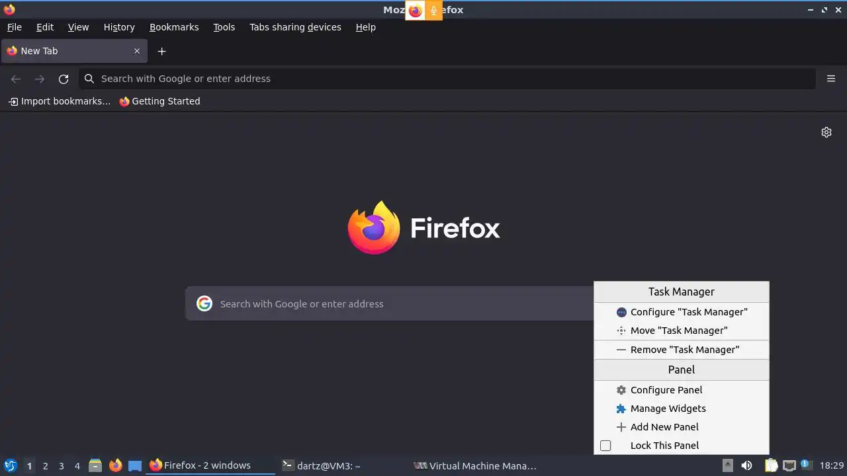Viewport: 847px width, 476px height.
Task: Open the Tools menu
Action: (224, 27)
